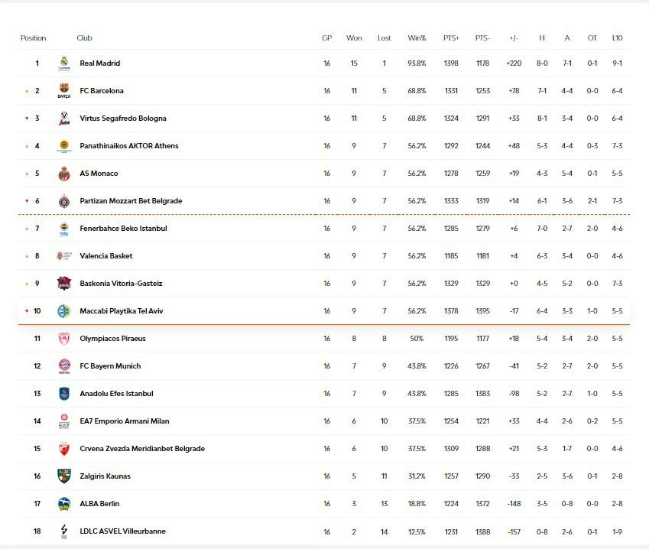This screenshot has height=549, width=649.
Task: Sort standings by the Win% column header
Action: 417,38
